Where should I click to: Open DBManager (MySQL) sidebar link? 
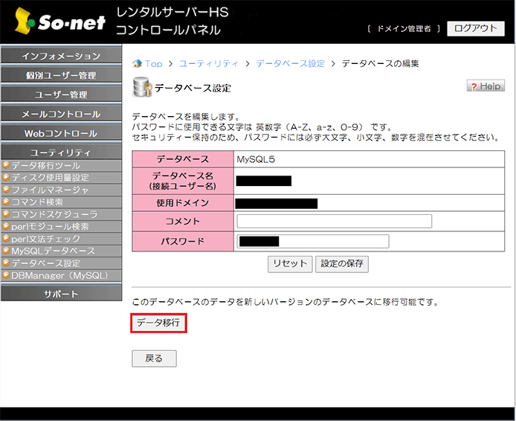point(59,275)
